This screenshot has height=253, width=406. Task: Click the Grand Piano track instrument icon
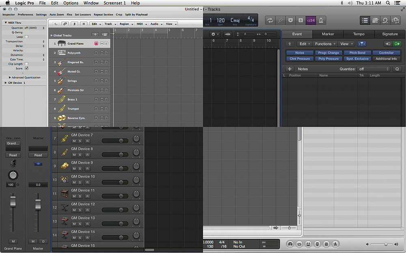pyautogui.click(x=62, y=43)
